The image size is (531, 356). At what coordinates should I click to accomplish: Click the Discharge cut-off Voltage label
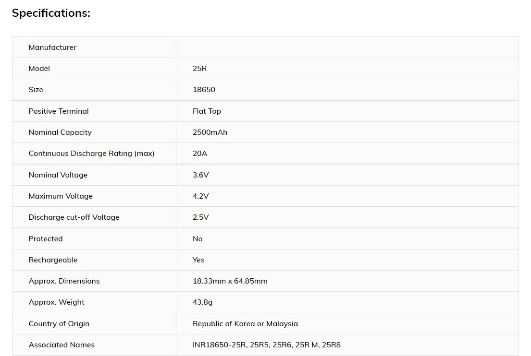point(74,217)
